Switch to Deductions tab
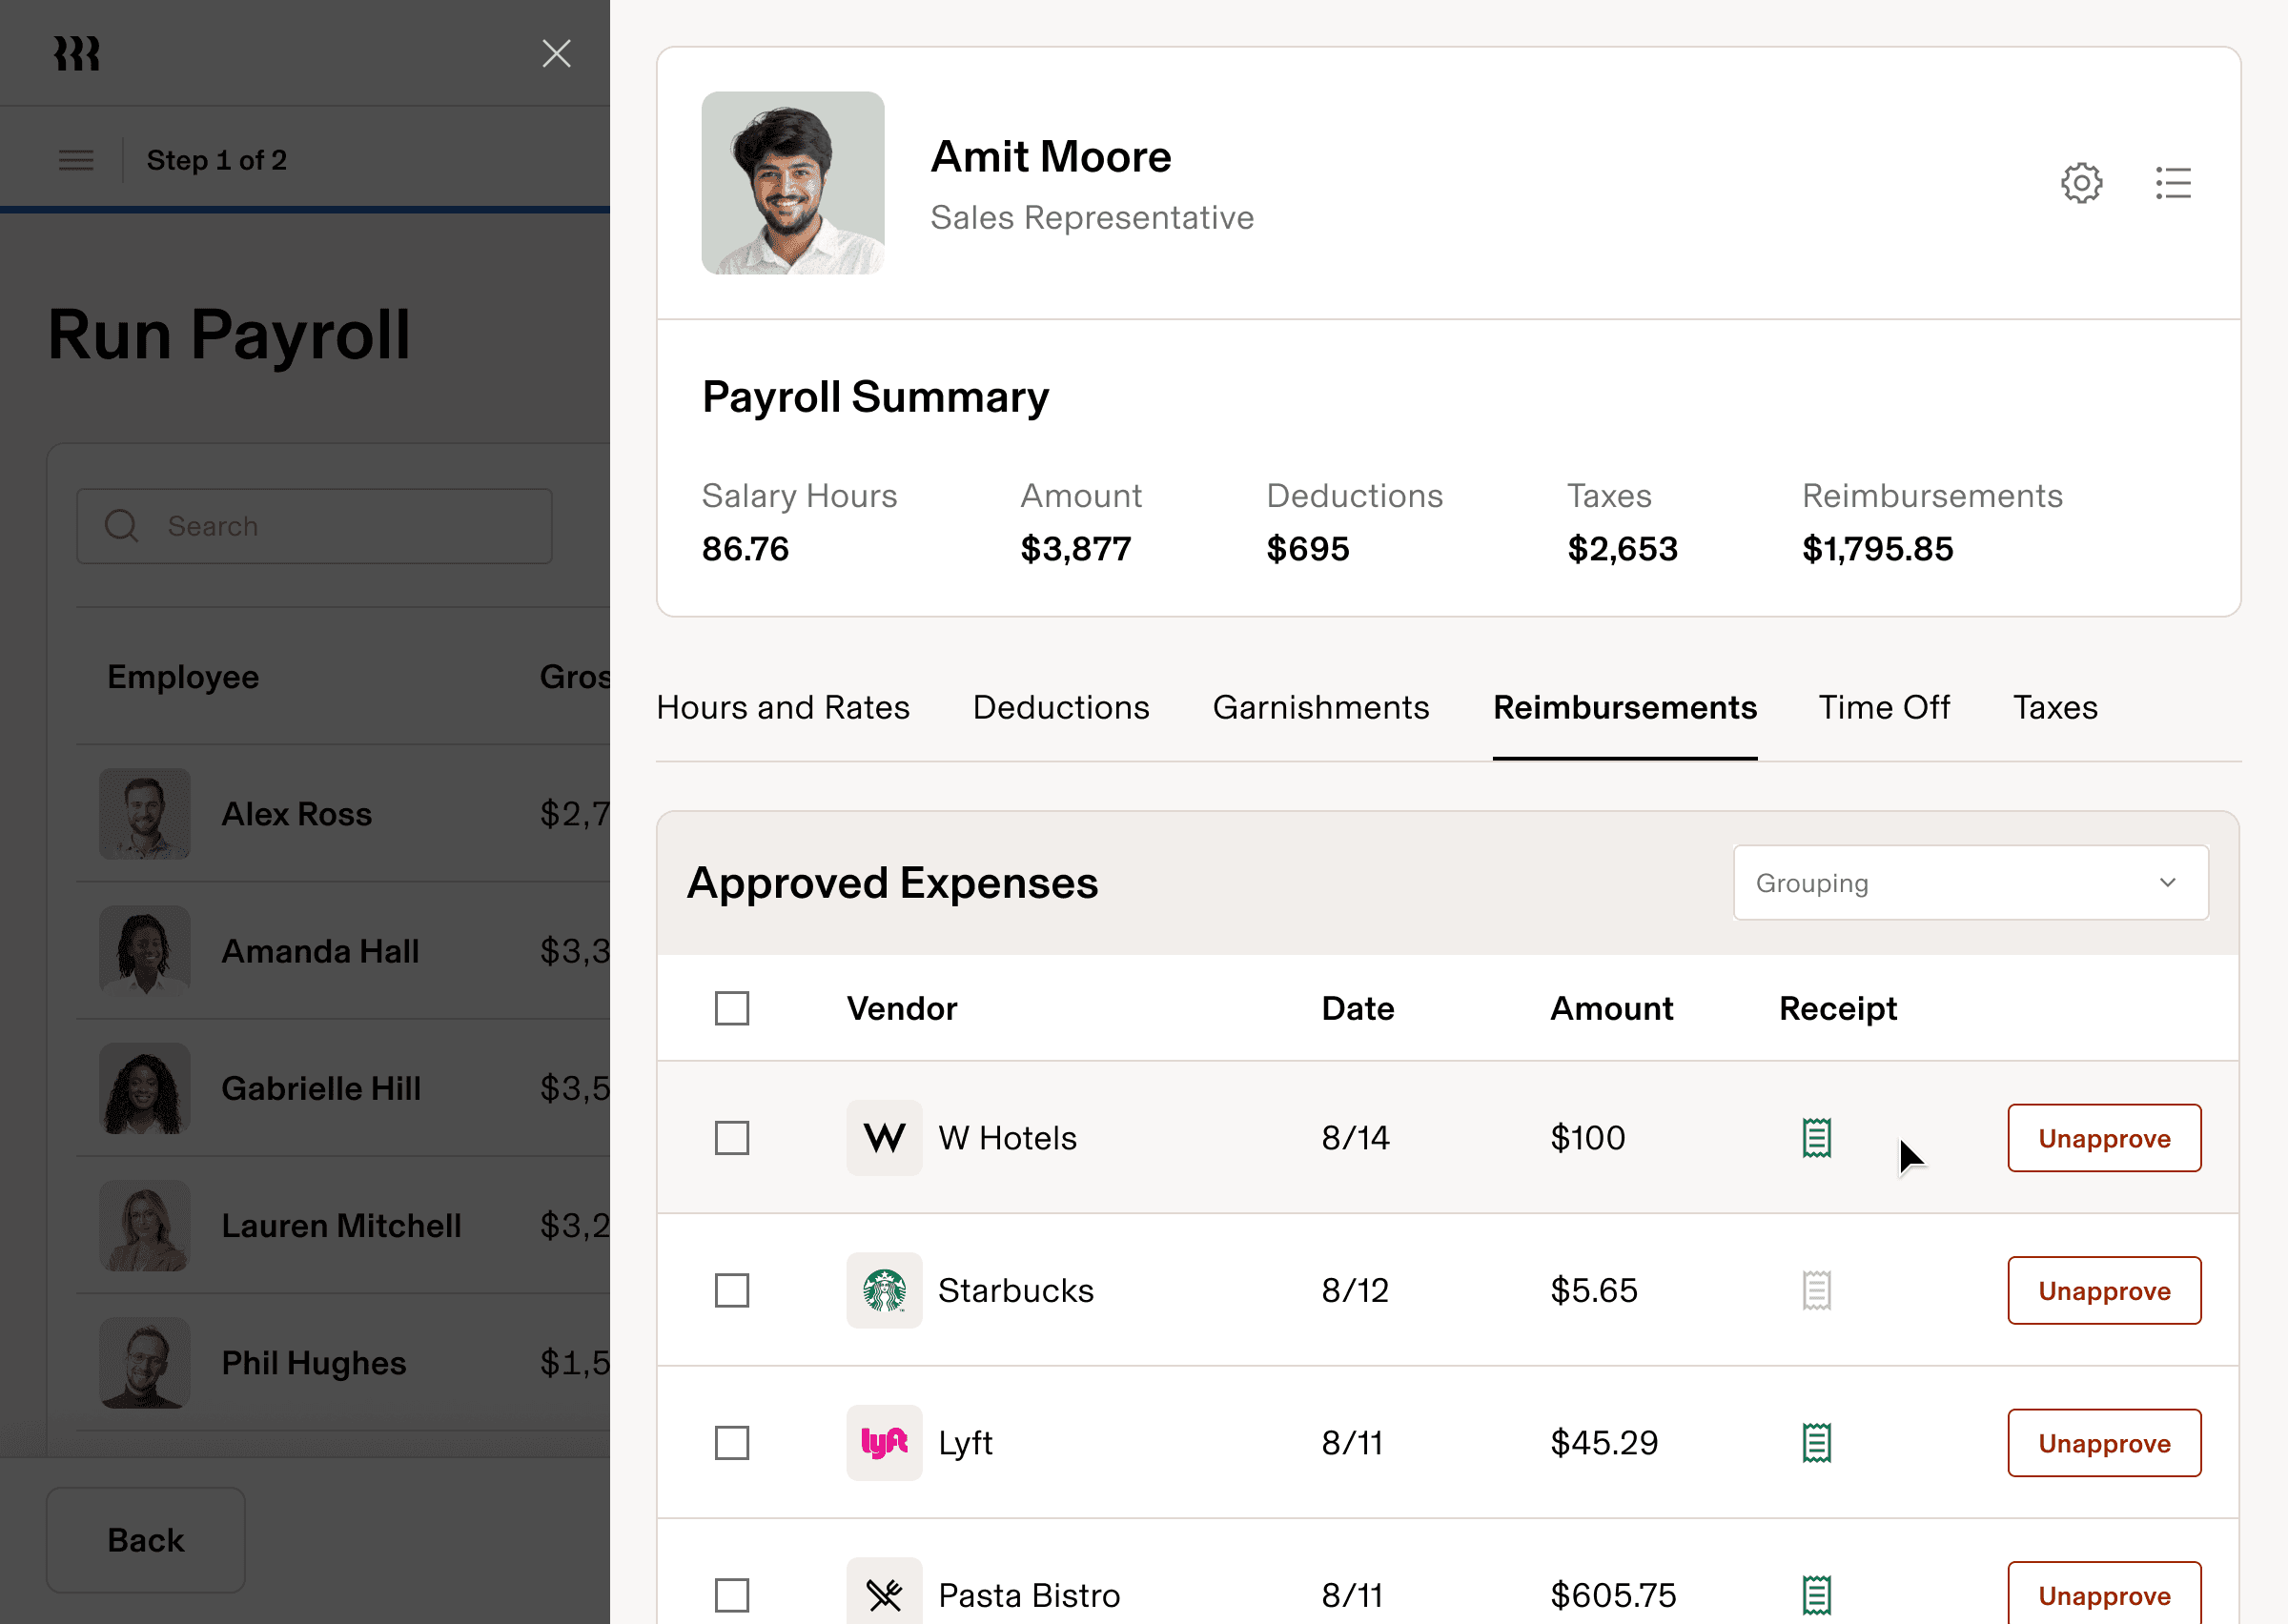This screenshot has height=1624, width=2288. [1061, 707]
